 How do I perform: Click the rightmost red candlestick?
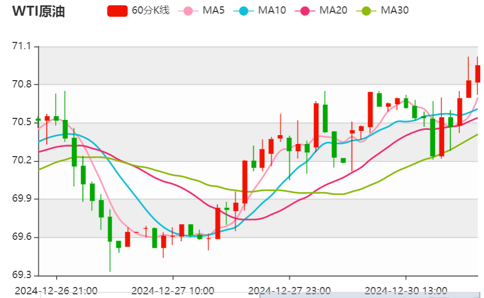(x=478, y=73)
